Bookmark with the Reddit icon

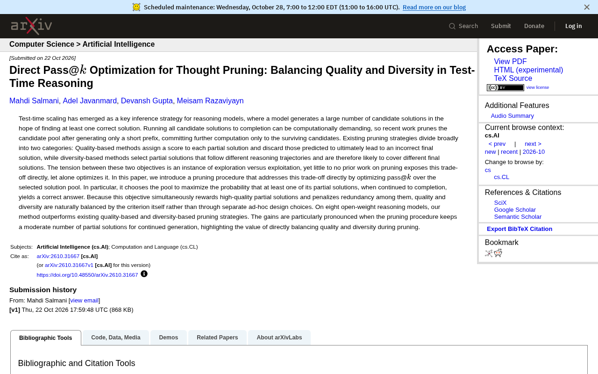click(498, 253)
